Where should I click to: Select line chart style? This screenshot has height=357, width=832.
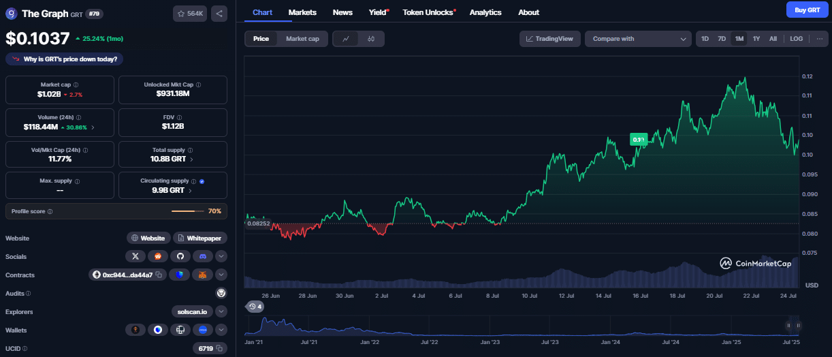(345, 39)
